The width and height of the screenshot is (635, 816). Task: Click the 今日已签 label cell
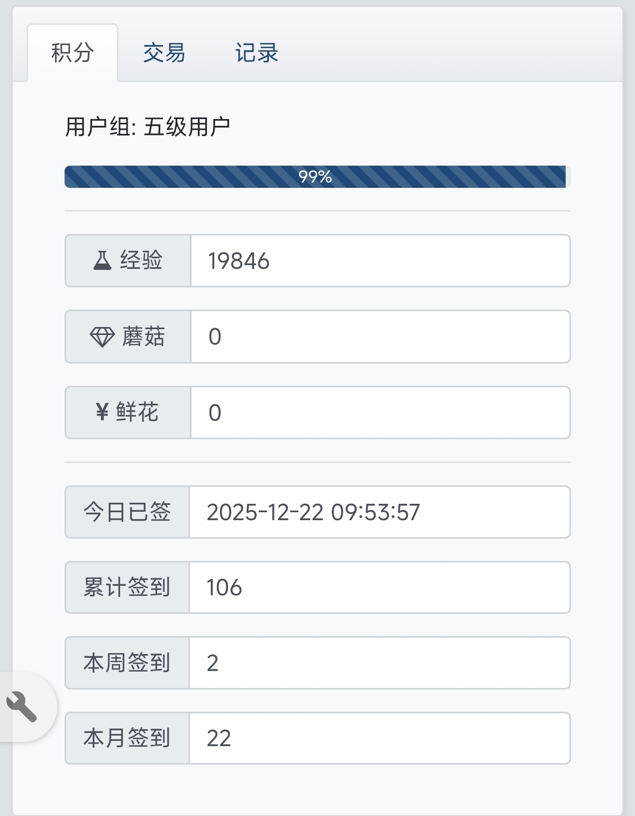(x=127, y=511)
